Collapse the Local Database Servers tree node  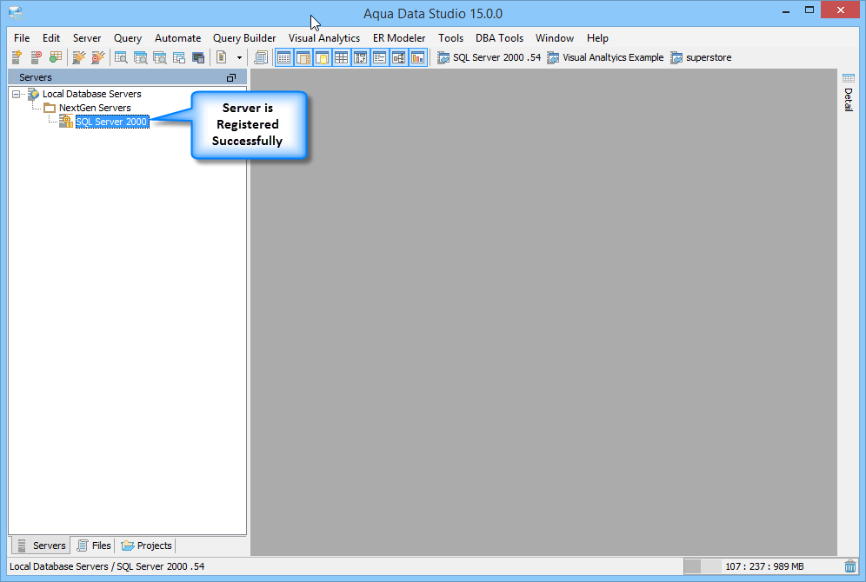point(16,95)
